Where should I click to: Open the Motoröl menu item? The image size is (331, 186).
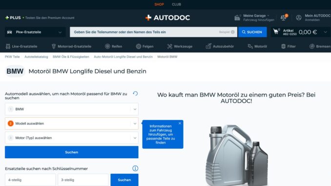click(257, 46)
